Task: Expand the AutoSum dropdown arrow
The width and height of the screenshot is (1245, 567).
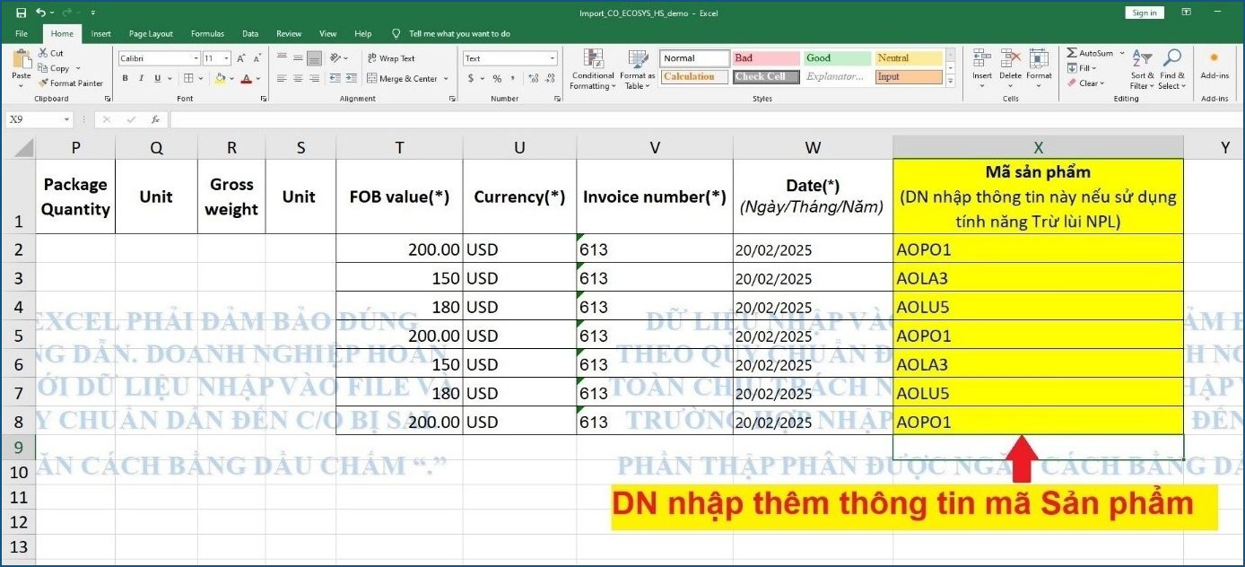Action: [1121, 54]
